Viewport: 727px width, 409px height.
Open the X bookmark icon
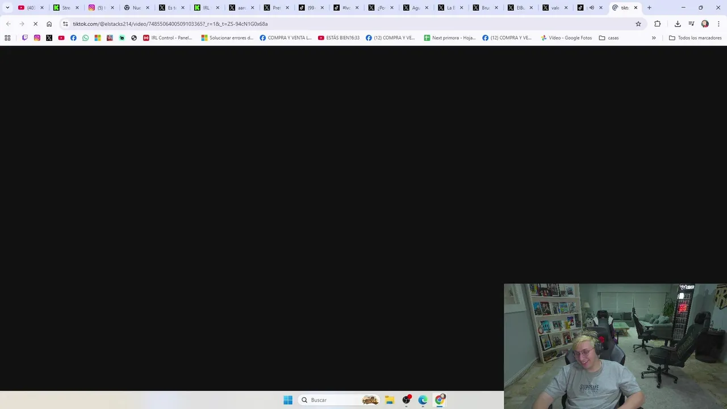point(49,37)
